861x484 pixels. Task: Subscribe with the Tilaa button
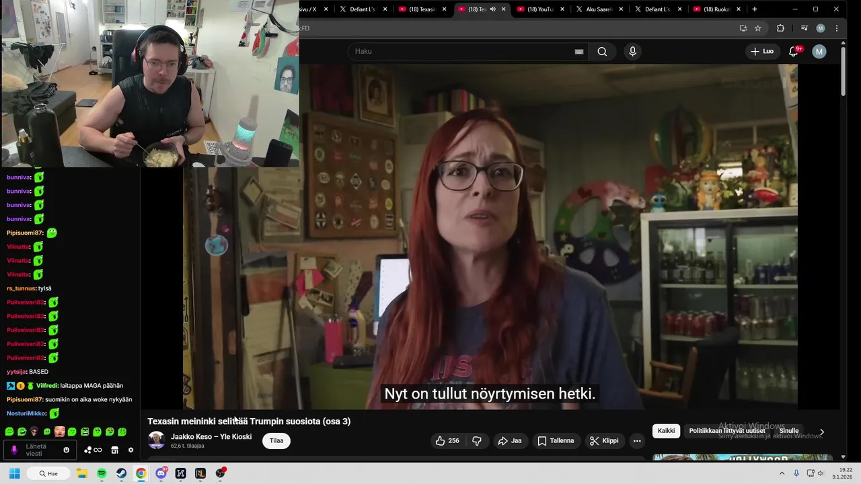pos(276,441)
